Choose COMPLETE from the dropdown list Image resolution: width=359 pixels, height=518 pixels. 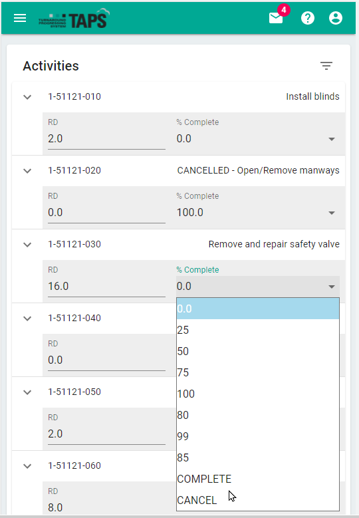pos(257,479)
